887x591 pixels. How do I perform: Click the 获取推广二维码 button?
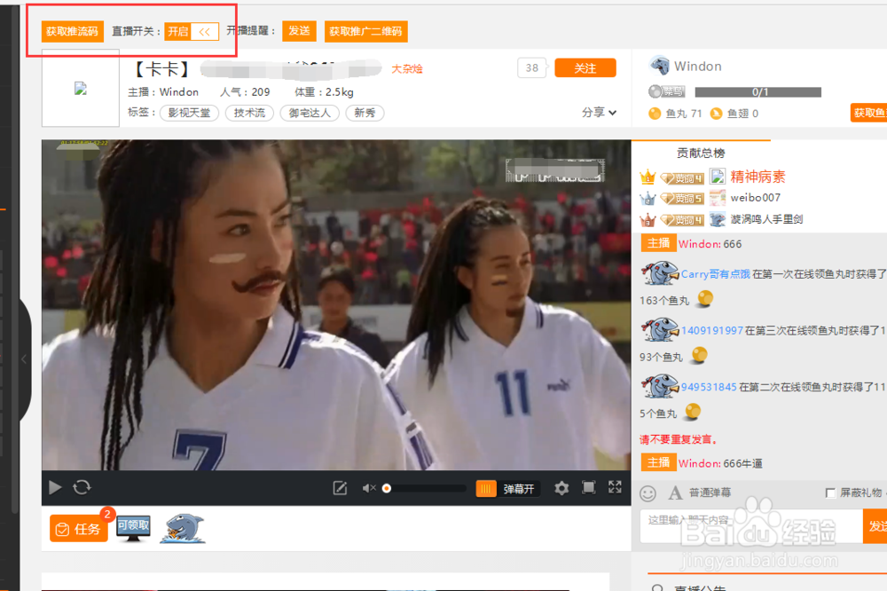(366, 31)
